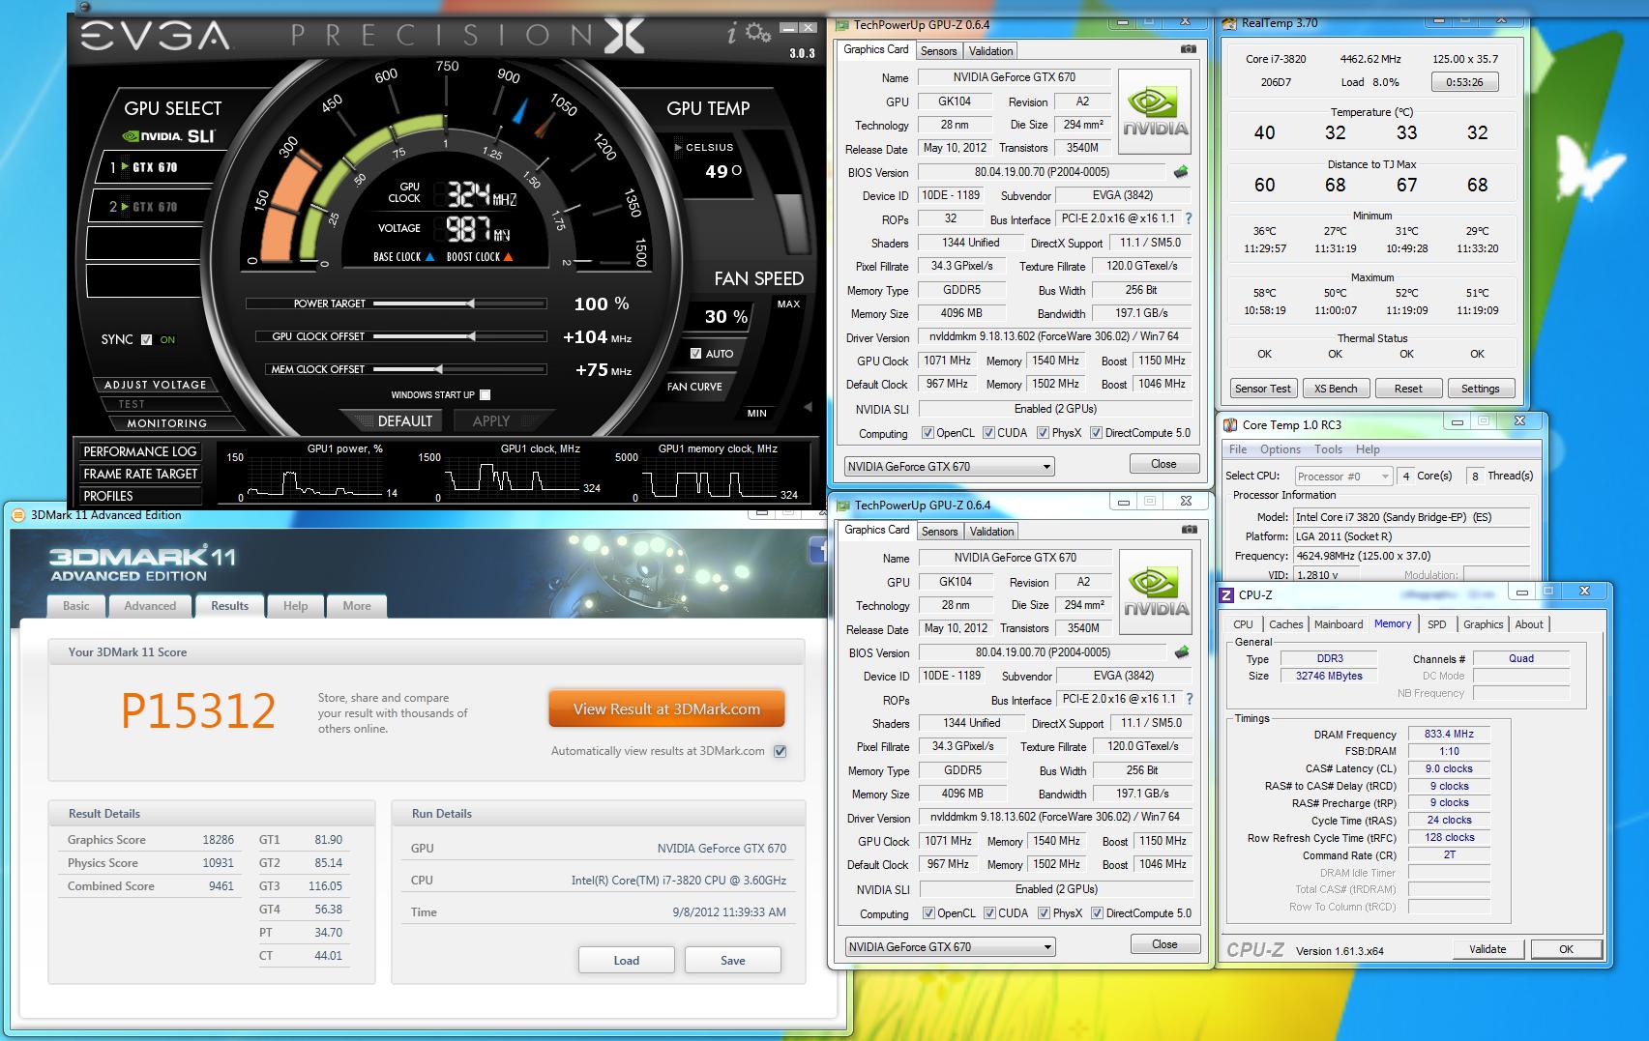The image size is (1649, 1041).
Task: Open Select CPU dropdown in Core Temp
Action: click(1342, 477)
